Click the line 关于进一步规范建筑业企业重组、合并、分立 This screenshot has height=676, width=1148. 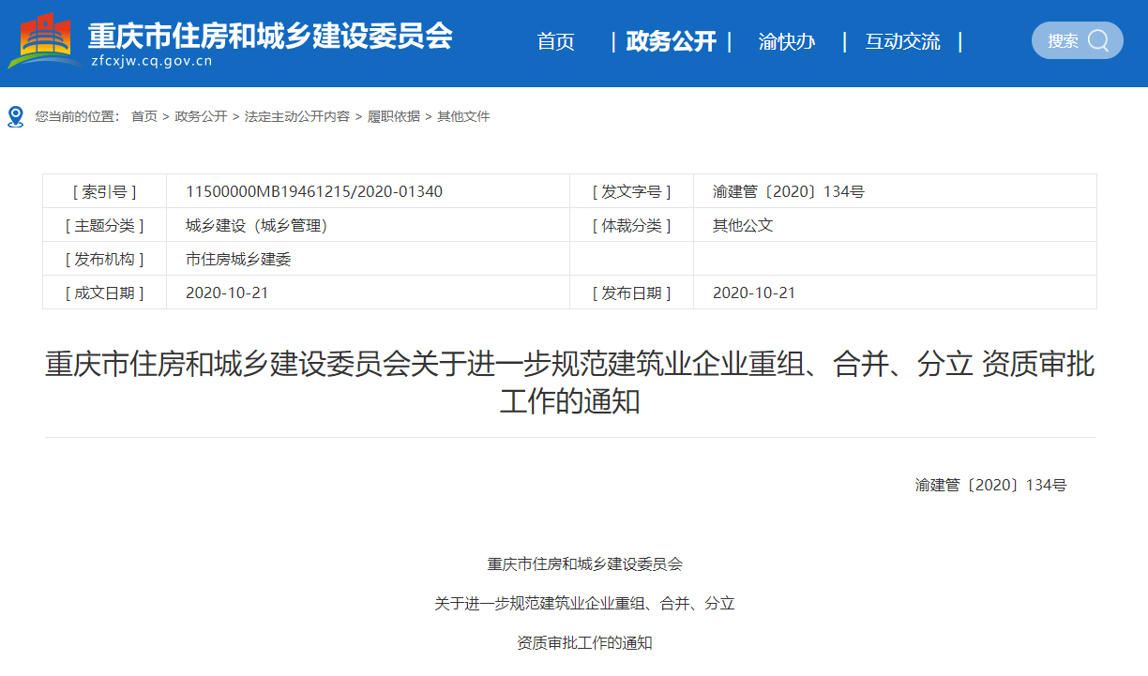584,604
